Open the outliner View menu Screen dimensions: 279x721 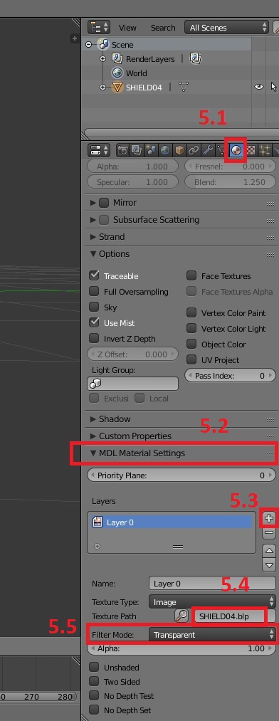127,28
